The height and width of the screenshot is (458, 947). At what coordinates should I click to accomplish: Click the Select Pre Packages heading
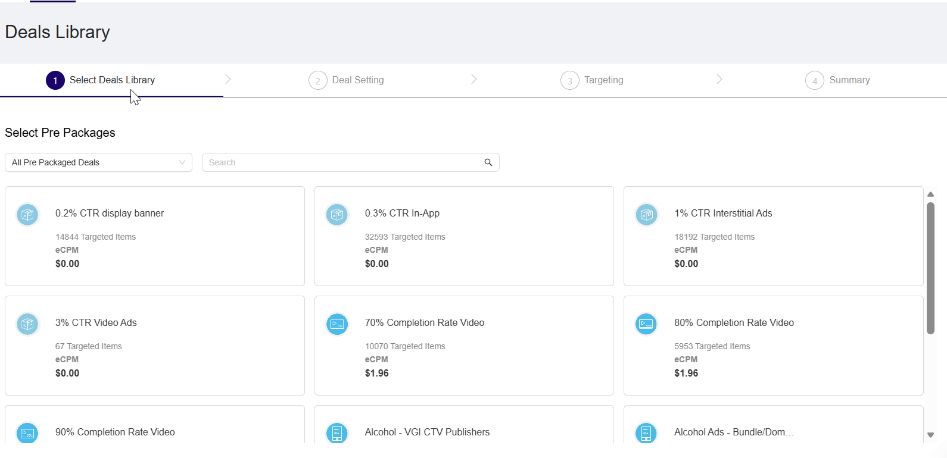tap(60, 133)
